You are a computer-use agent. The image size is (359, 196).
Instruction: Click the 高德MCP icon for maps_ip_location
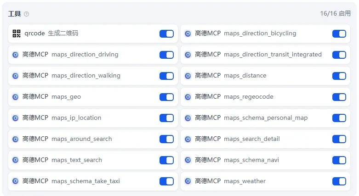point(15,118)
